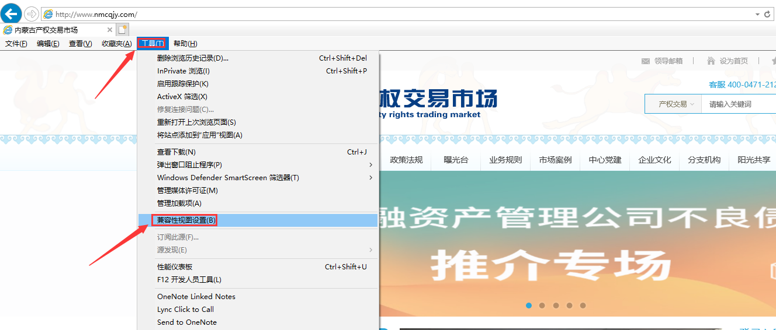Open the 收藏夹(A) menu
This screenshot has width=776, height=330.
click(x=117, y=44)
